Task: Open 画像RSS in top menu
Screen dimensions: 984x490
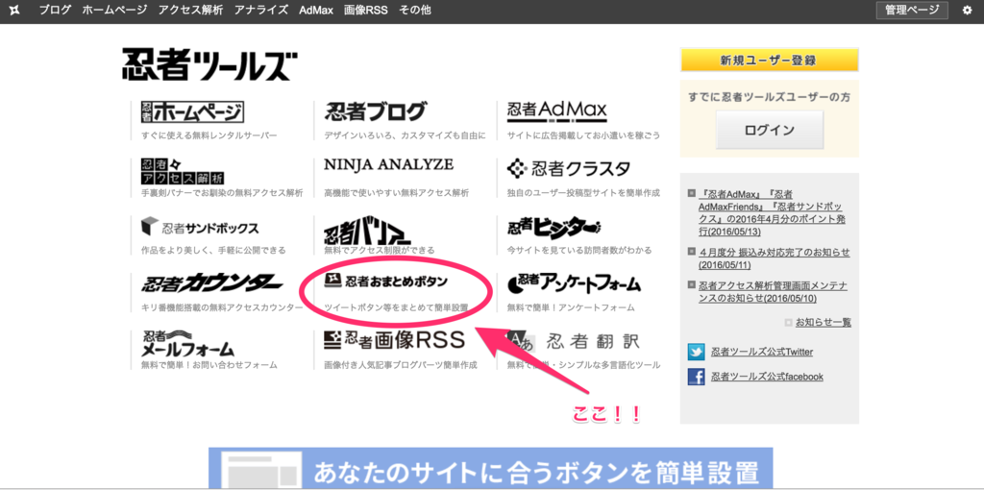Action: point(366,10)
